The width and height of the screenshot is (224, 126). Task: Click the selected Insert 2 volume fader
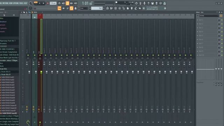(41, 72)
